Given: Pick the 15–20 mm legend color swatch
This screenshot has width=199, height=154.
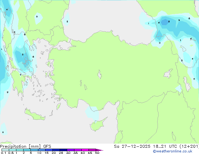Looking at the screenshot, I should 49,150.
